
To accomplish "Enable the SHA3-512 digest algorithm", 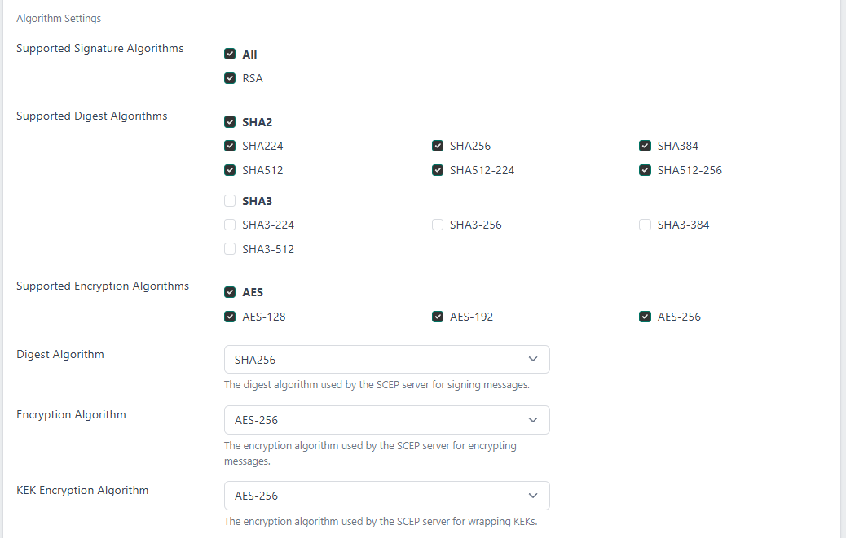I will (230, 249).
